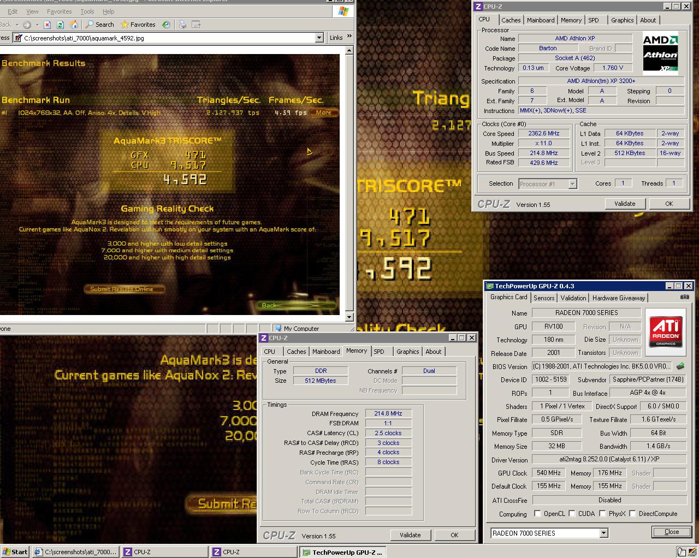Open the Help menu in Internet Explorer
Viewport: 699px width, 558px height.
pyautogui.click(x=109, y=11)
